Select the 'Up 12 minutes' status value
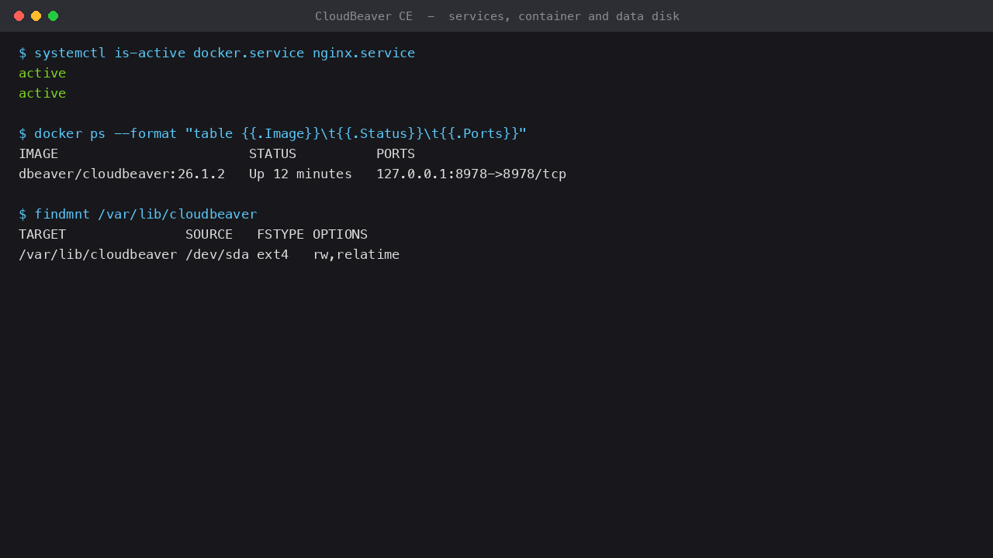Viewport: 993px width, 558px height. click(300, 174)
